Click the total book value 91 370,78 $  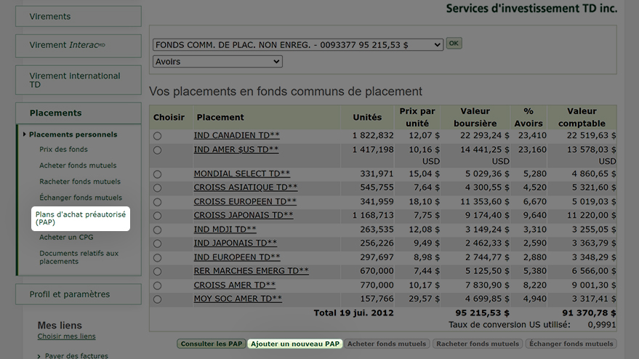[x=589, y=313]
